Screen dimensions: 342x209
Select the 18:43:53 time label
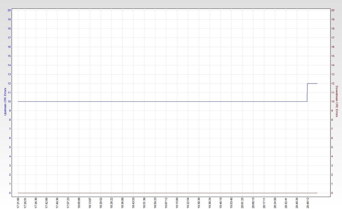[x=133, y=203]
